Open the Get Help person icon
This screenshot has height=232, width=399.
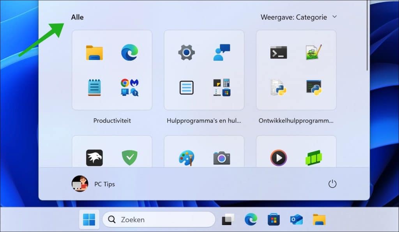221,53
